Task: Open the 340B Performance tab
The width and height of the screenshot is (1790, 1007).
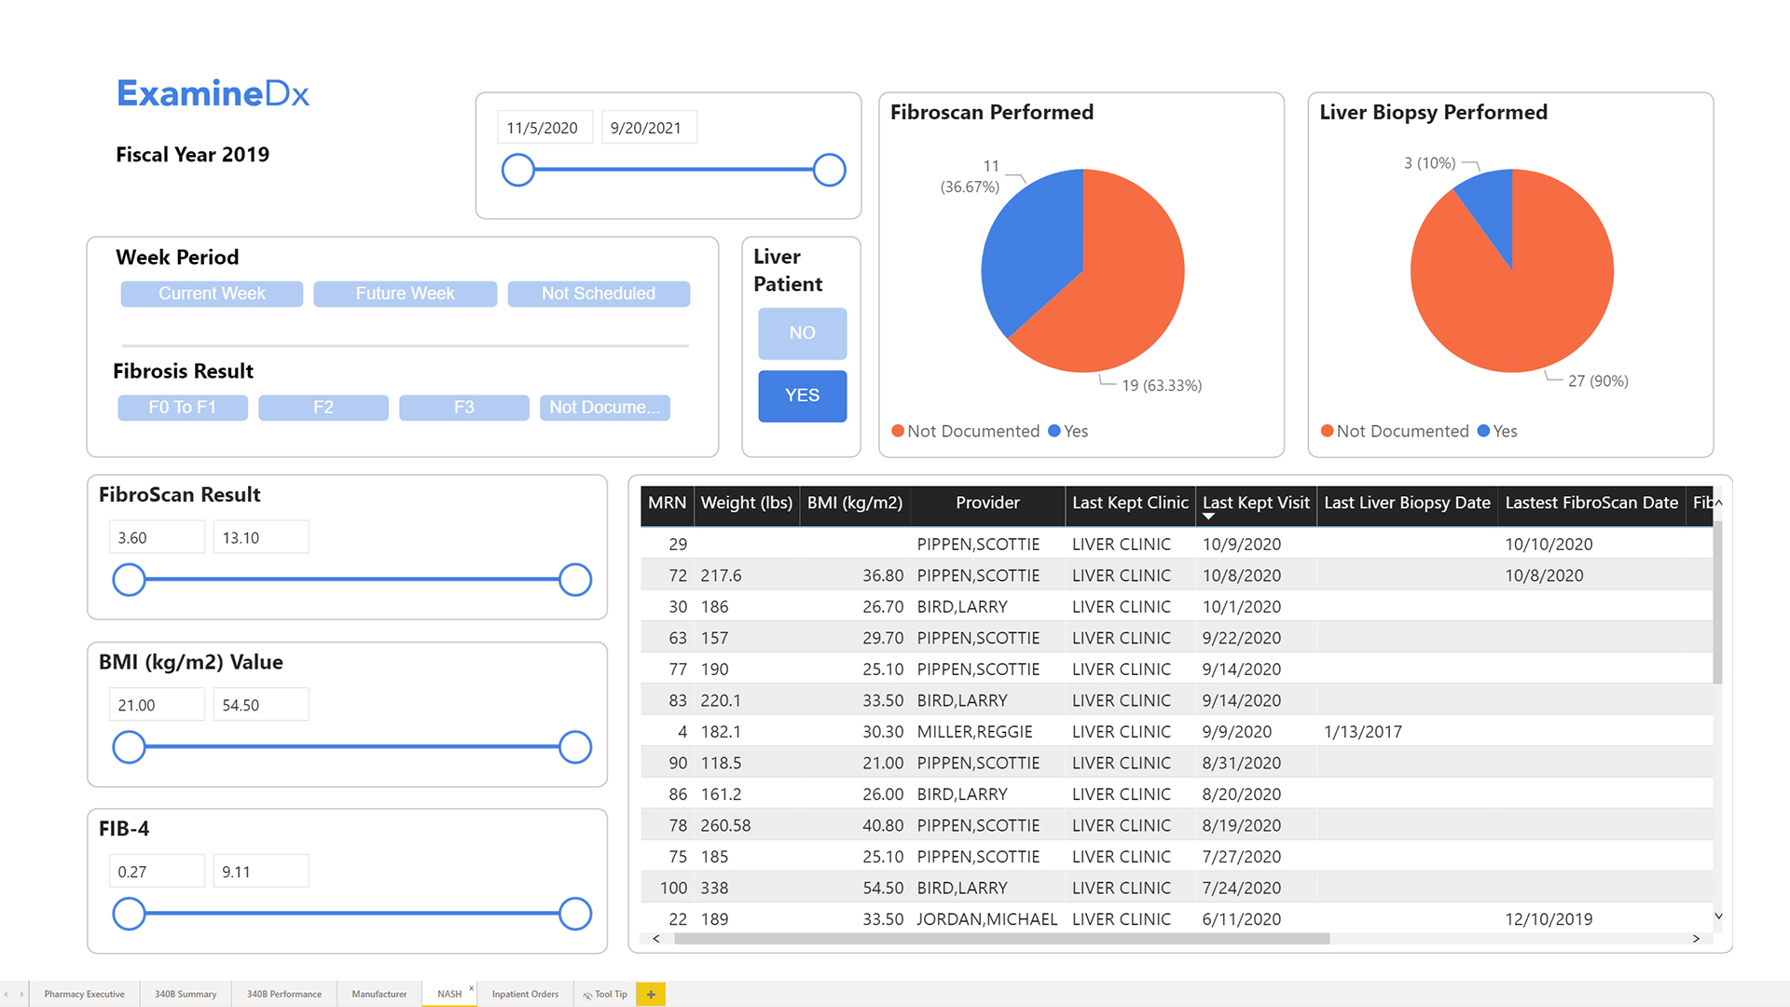Action: [284, 994]
